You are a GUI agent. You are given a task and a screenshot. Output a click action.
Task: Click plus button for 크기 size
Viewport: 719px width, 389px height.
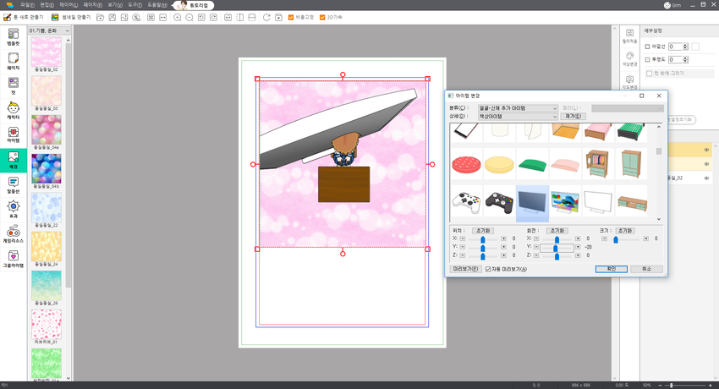[646, 238]
